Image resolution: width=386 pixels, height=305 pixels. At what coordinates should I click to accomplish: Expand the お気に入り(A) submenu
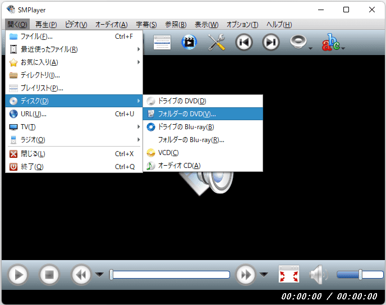tap(74, 62)
